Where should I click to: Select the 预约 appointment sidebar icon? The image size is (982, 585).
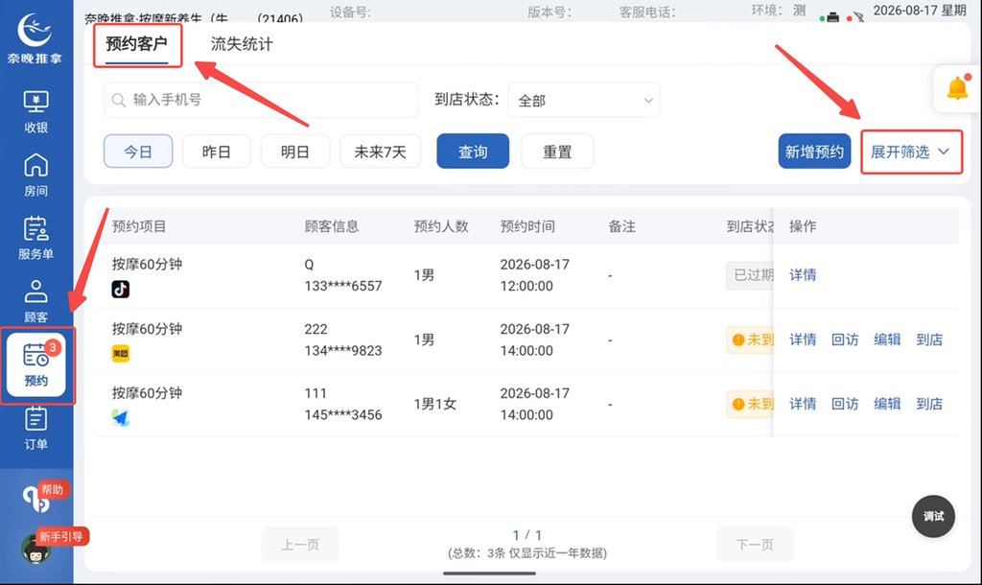click(35, 365)
